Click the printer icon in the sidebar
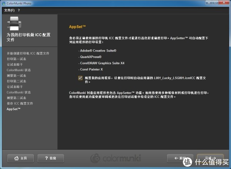The width and height of the screenshot is (231, 169). 14,23
